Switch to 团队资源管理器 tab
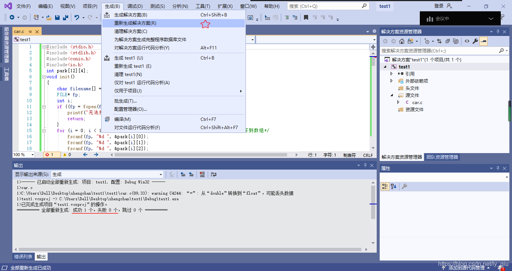The height and width of the screenshot is (271, 512). coord(442,157)
